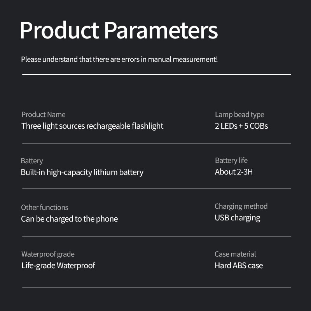Select the "2 LEDs + 5 COBs" value
Screen dimensions: 311x311
click(x=241, y=126)
